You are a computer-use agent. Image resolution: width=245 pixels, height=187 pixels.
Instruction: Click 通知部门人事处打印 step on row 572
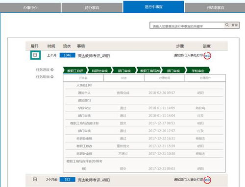(188, 180)
